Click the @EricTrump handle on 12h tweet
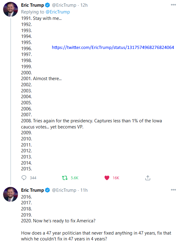This screenshot has height=241, width=180. tap(64, 5)
